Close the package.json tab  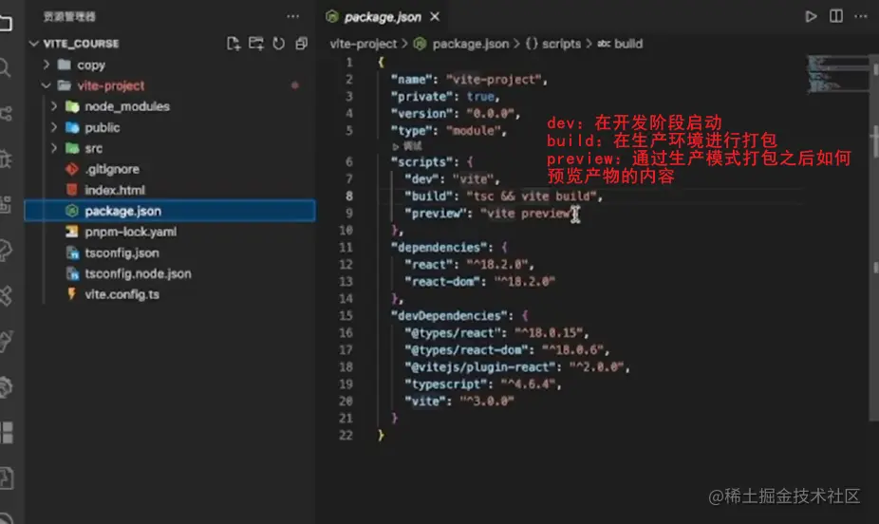[x=435, y=17]
